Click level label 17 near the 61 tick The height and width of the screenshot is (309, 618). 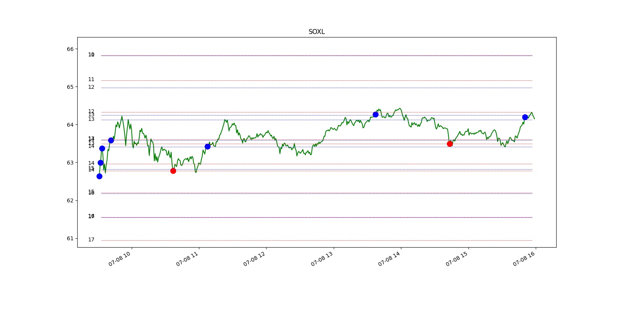91,240
